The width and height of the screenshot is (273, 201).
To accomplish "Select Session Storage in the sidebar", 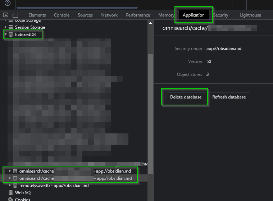I will pyautogui.click(x=30, y=27).
